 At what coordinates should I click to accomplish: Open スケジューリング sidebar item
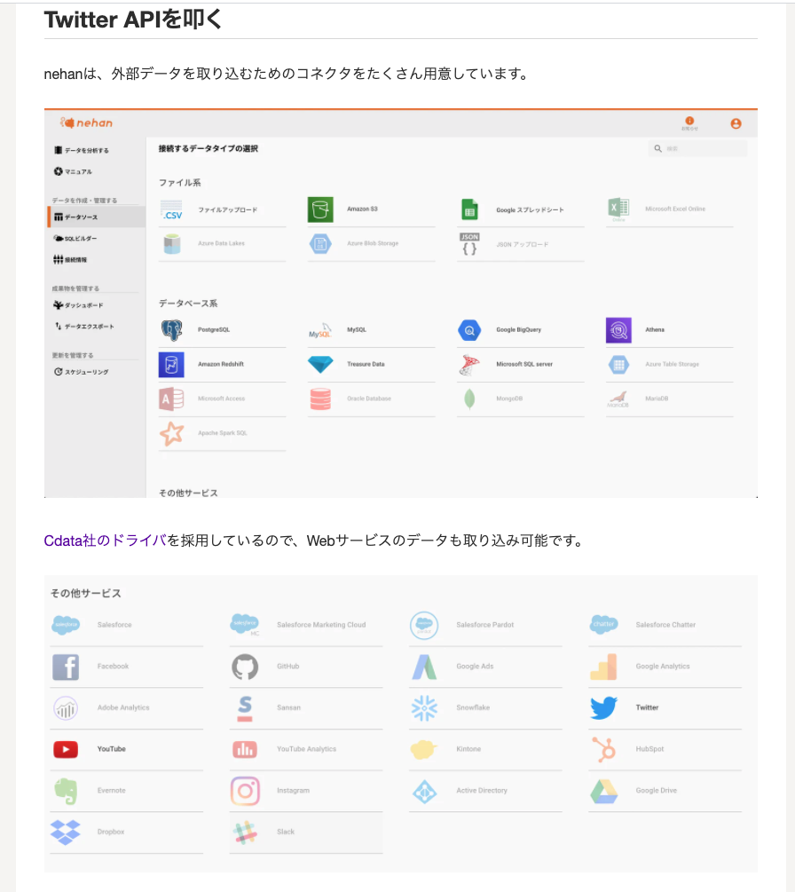81,372
